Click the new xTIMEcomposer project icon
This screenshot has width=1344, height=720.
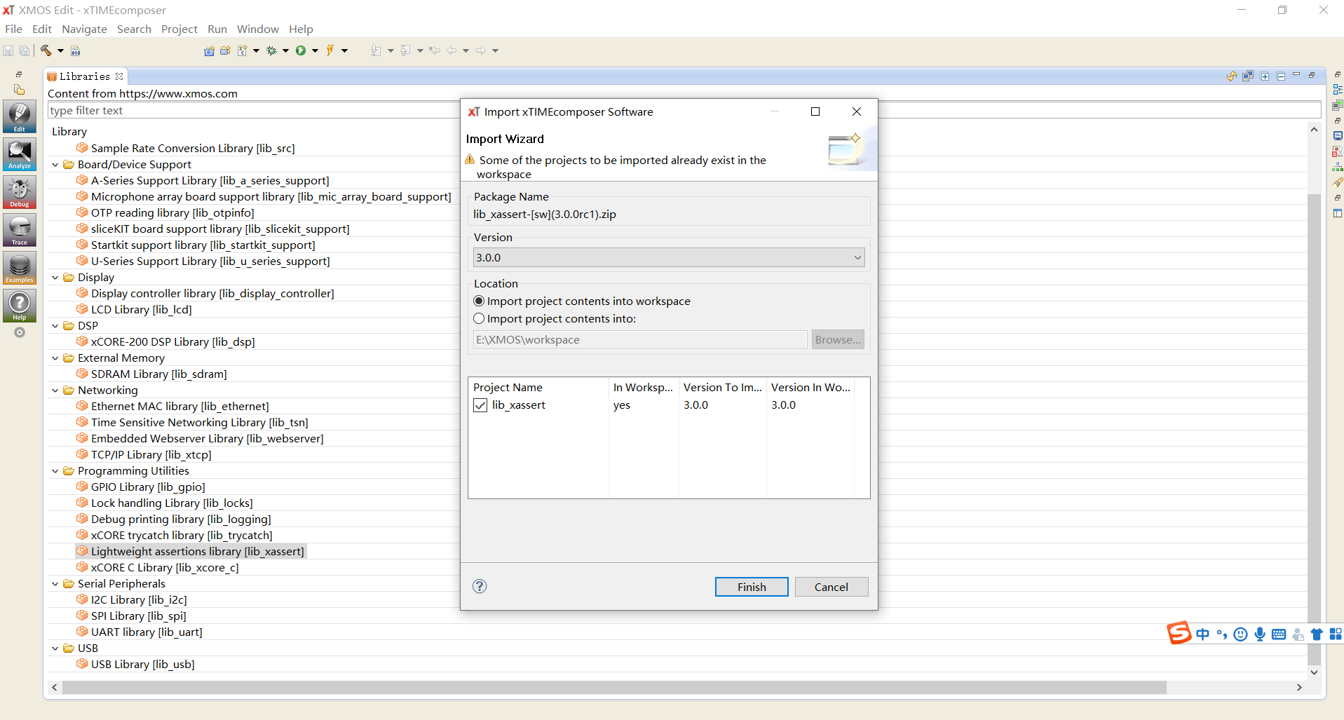tap(209, 50)
